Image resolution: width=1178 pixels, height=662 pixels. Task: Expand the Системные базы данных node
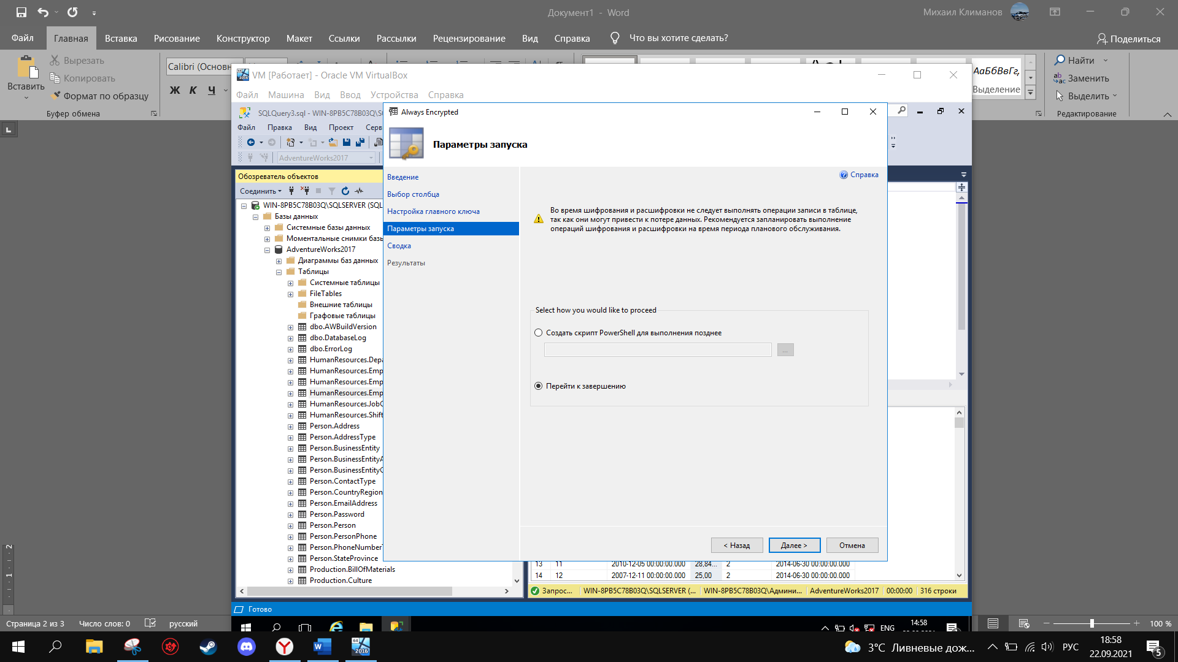click(x=268, y=228)
